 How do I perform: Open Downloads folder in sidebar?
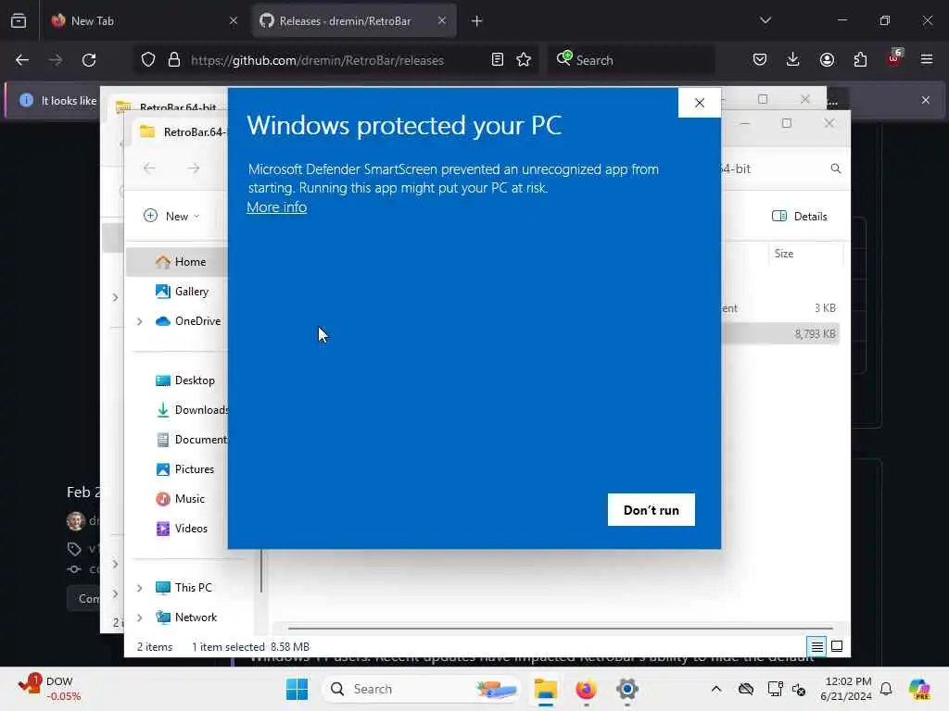191,410
